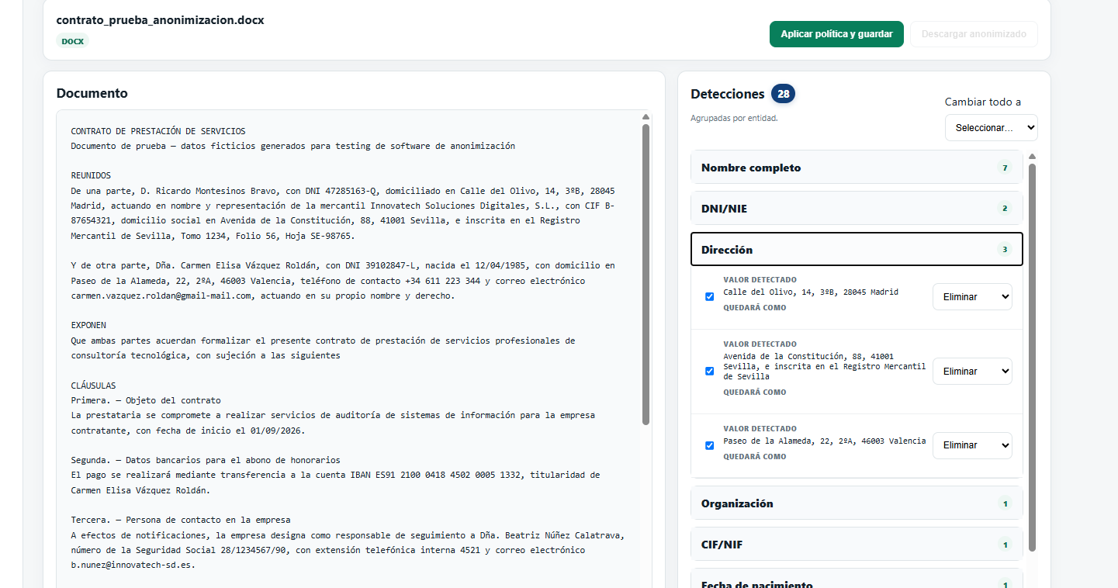This screenshot has height=588, width=1118.
Task: Click the document pane scrollbar thumb
Action: [x=646, y=274]
